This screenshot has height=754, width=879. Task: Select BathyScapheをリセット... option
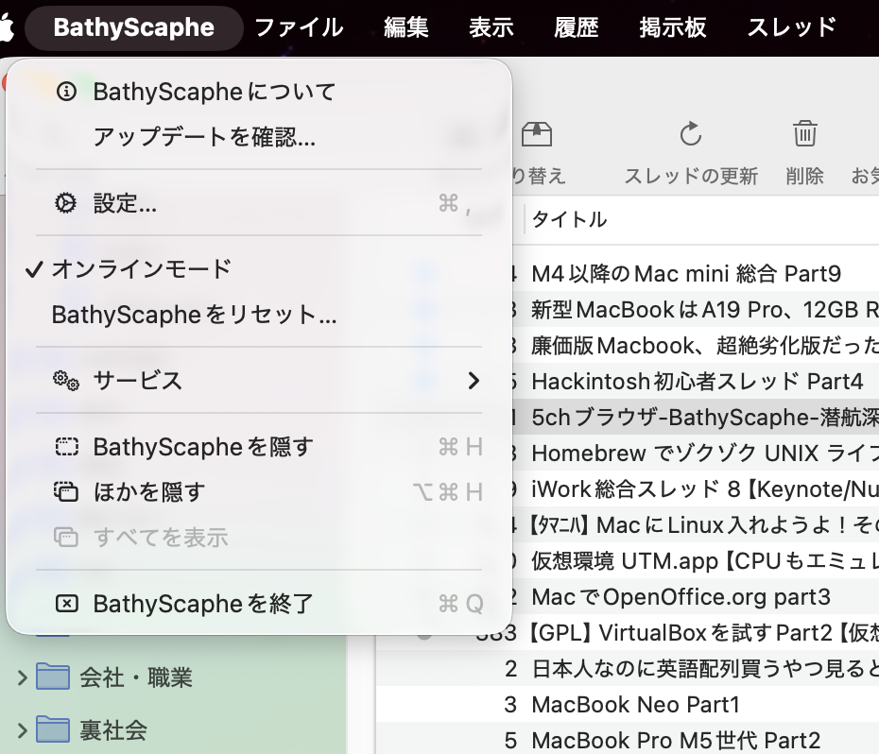tap(194, 315)
